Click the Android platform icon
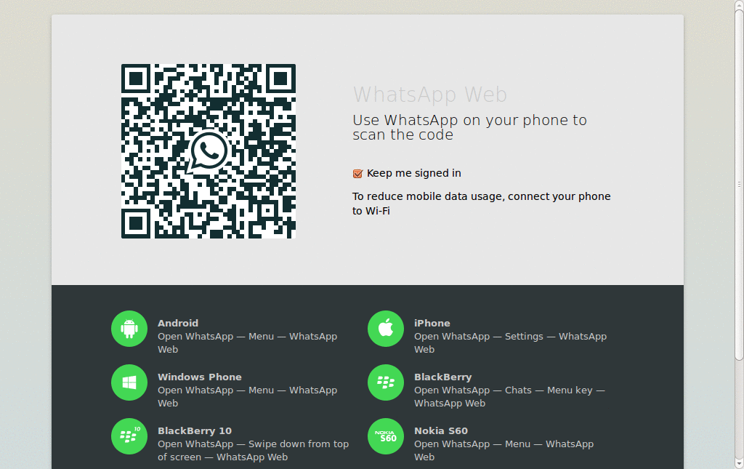Screen dimensions: 744x469 pyautogui.click(x=129, y=329)
